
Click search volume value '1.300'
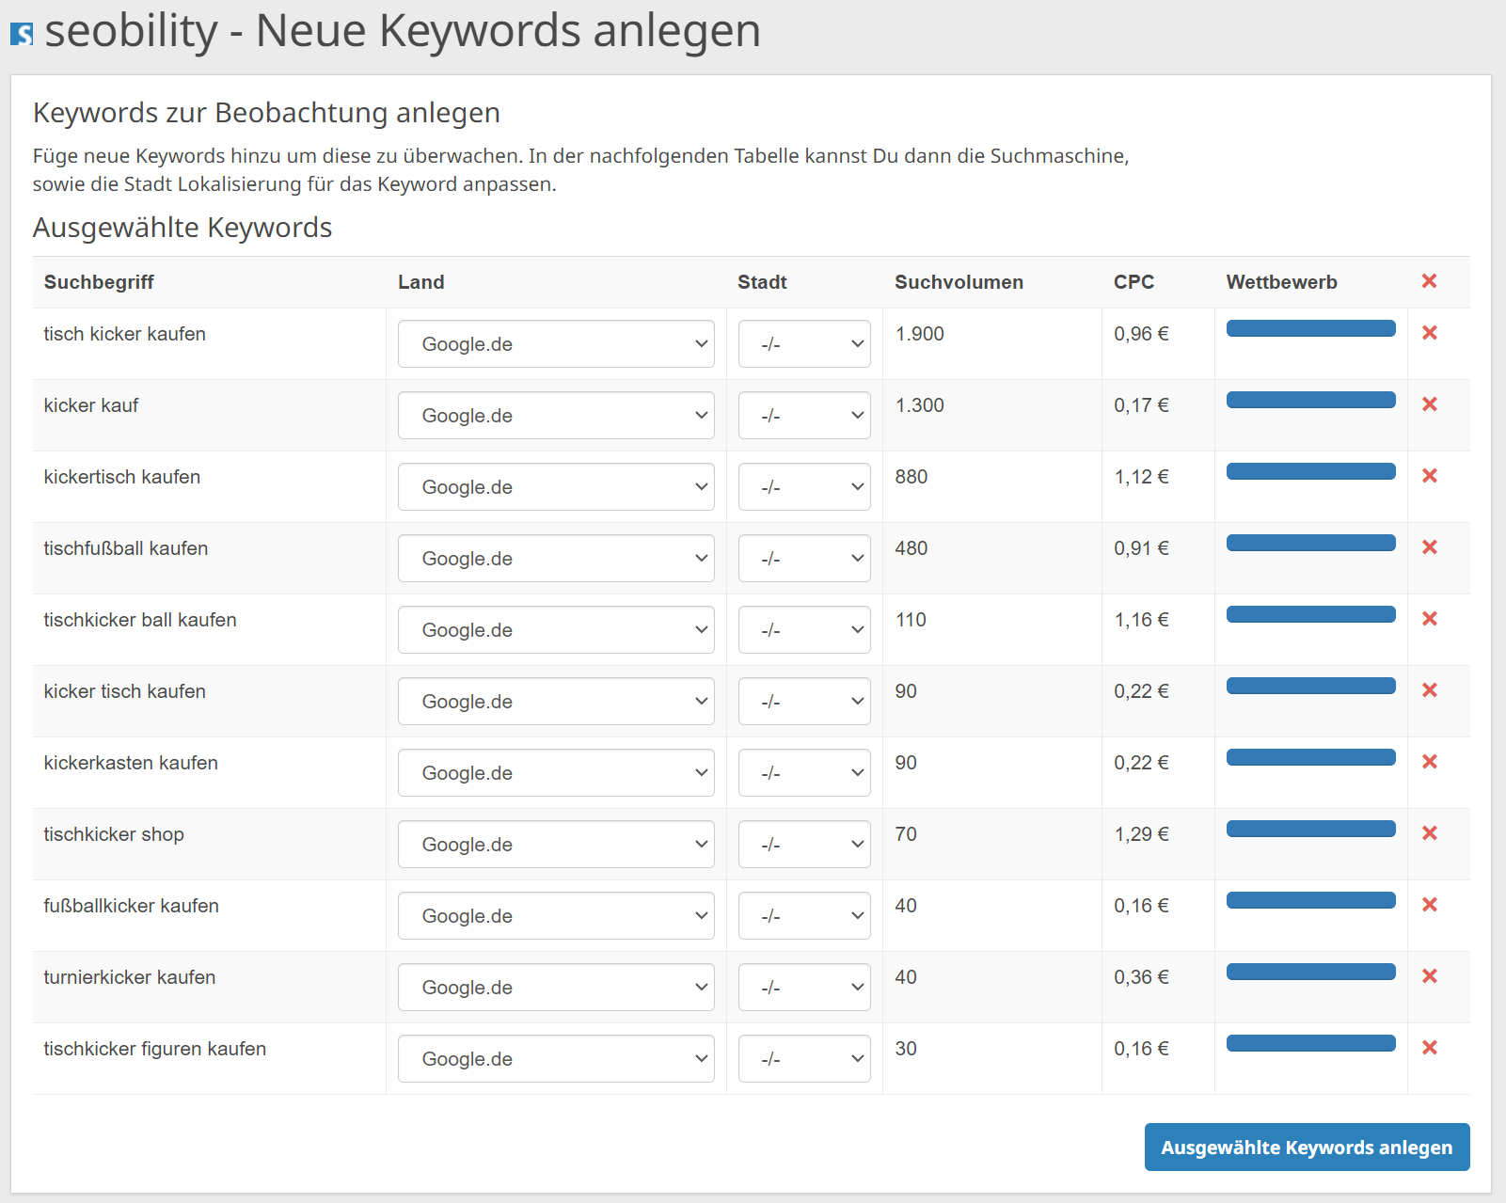pyautogui.click(x=919, y=405)
